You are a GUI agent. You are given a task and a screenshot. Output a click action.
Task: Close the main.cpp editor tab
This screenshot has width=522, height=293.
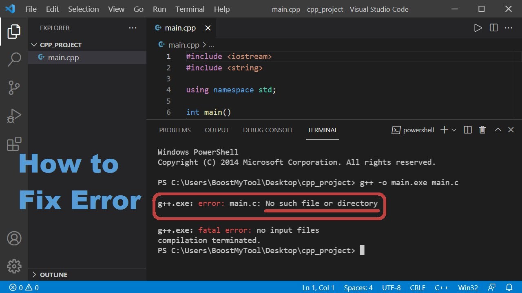pos(208,28)
